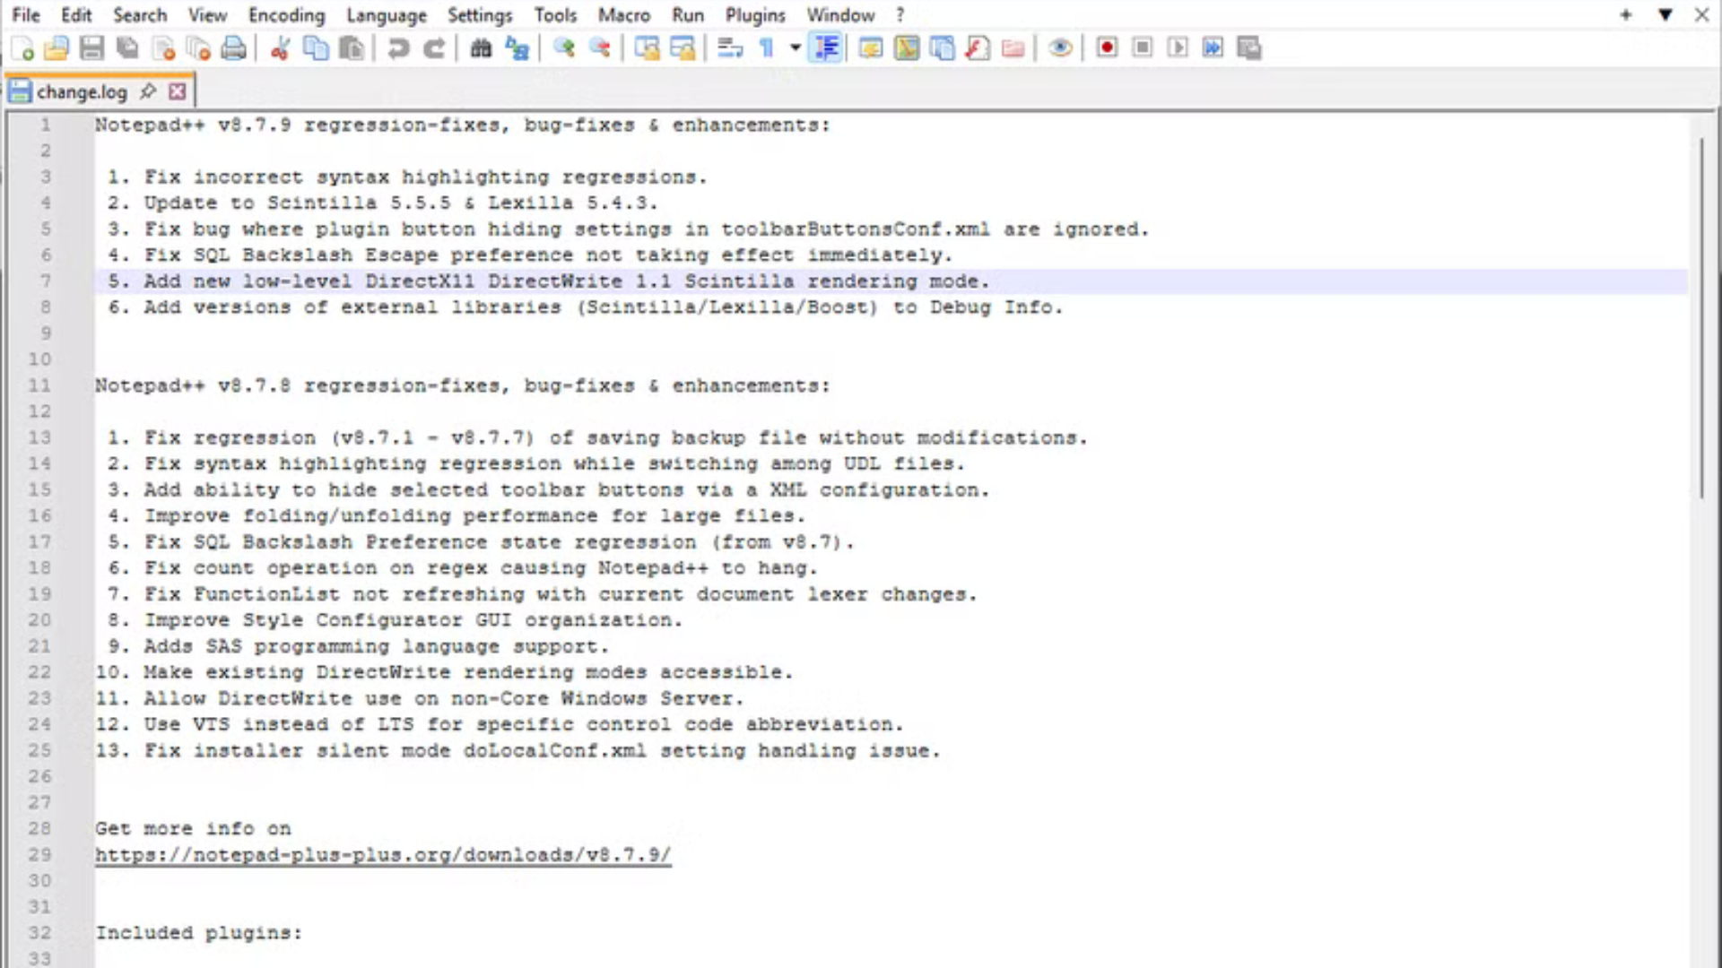Open the tab list black triangle dropdown
1722x968 pixels.
[1665, 15]
